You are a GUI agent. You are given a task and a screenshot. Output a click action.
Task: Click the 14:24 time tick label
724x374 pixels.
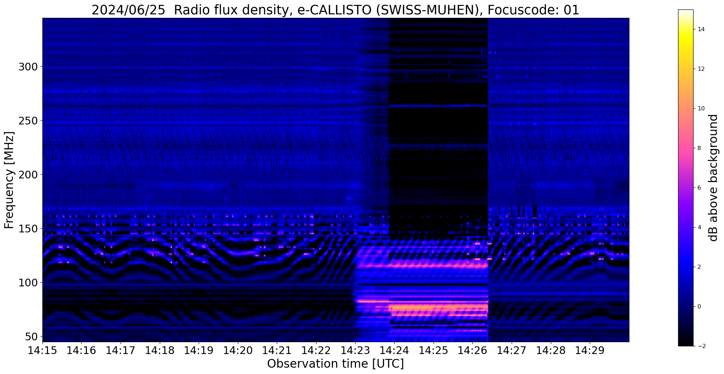coord(395,351)
